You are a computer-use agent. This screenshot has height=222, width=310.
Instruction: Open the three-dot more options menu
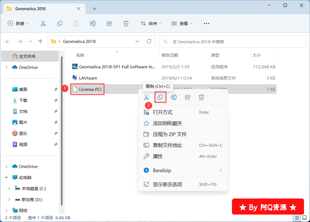point(206,24)
